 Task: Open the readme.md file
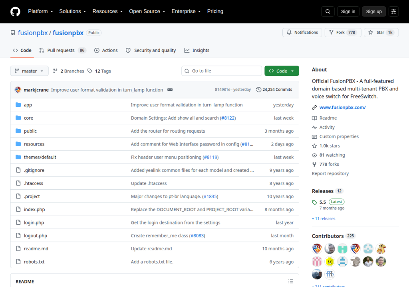coord(36,249)
